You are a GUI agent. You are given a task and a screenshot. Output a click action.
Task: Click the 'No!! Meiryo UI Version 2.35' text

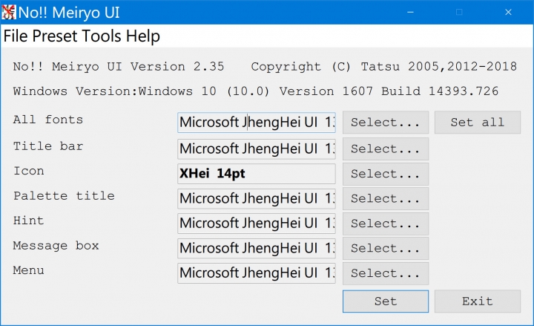(x=119, y=67)
